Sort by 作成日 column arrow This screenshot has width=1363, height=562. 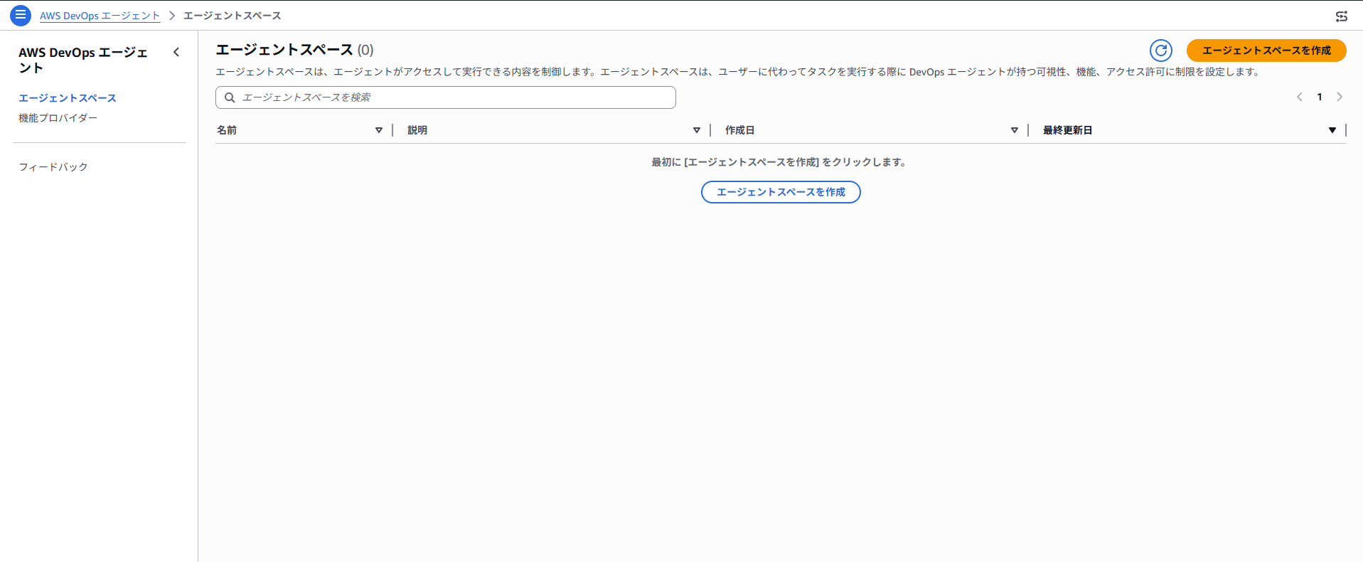[1015, 130]
